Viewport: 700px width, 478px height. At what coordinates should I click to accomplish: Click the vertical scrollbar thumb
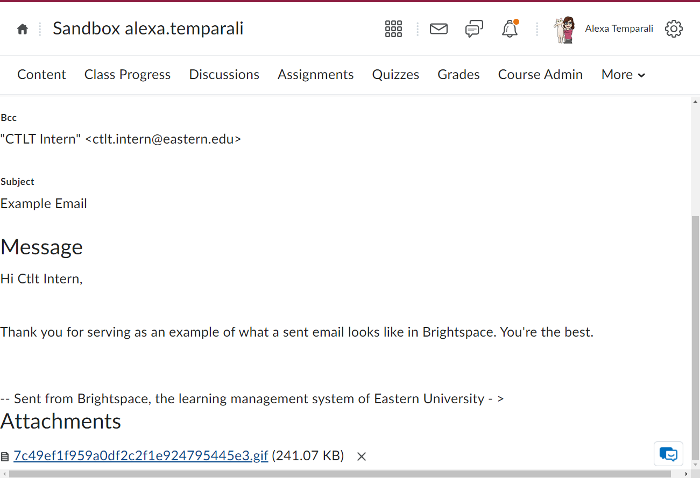[x=695, y=339]
